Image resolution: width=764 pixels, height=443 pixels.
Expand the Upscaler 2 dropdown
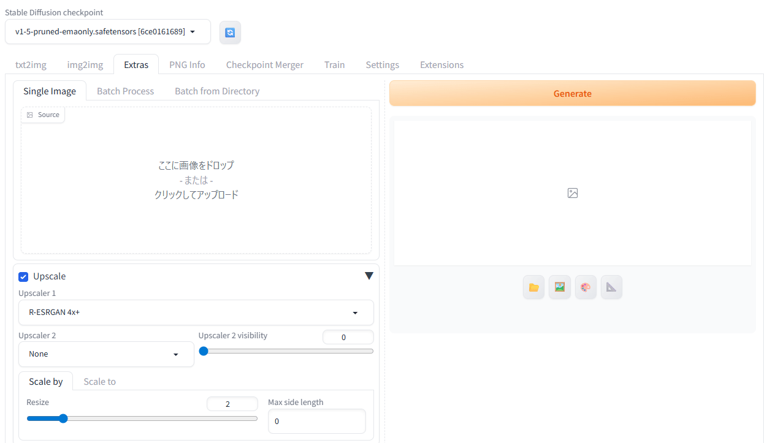[x=106, y=354]
